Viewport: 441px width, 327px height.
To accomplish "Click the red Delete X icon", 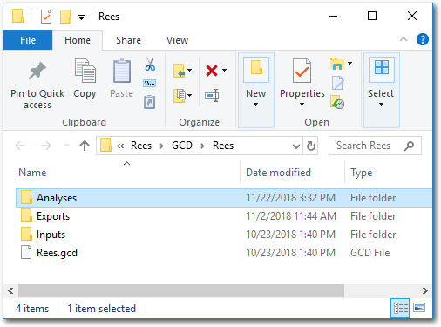I will pos(212,71).
